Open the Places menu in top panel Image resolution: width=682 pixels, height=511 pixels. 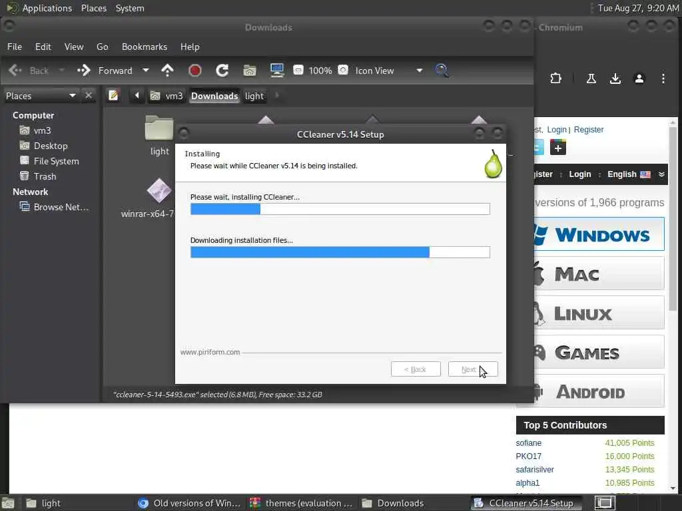pyautogui.click(x=93, y=8)
